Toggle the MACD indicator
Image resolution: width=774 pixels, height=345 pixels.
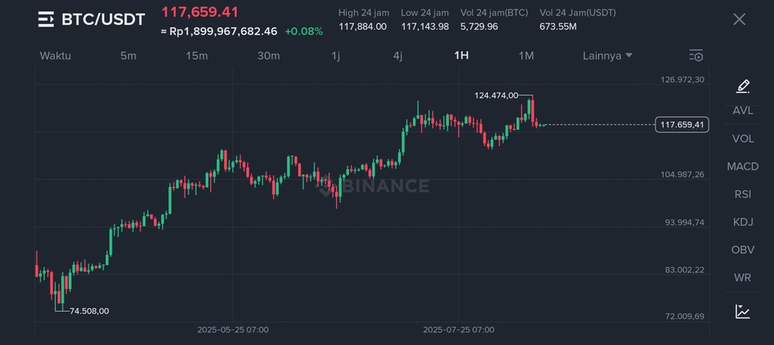pos(743,166)
